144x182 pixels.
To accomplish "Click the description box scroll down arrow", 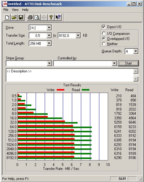I will [136, 79].
